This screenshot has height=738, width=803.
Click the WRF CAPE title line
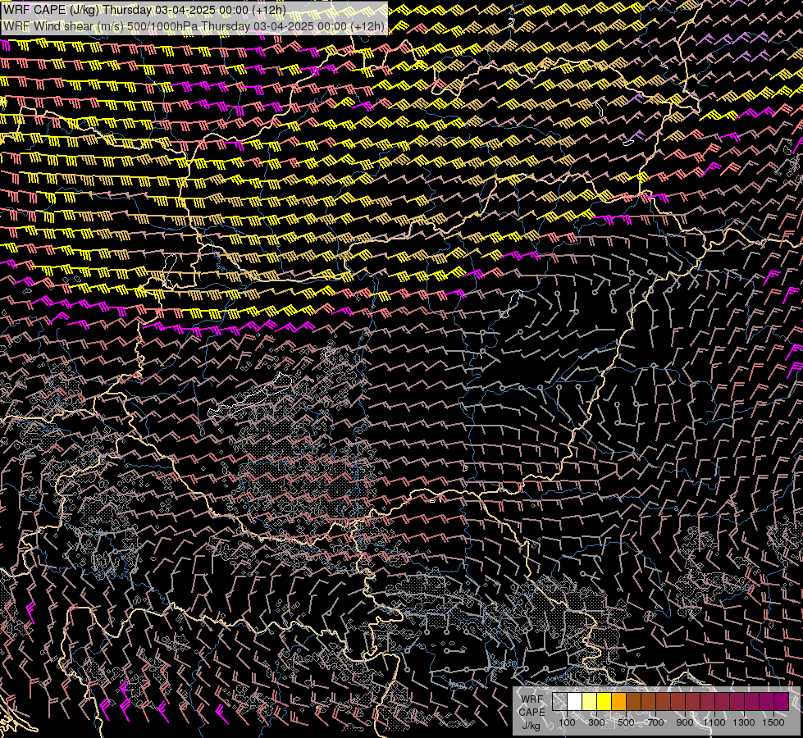[144, 10]
